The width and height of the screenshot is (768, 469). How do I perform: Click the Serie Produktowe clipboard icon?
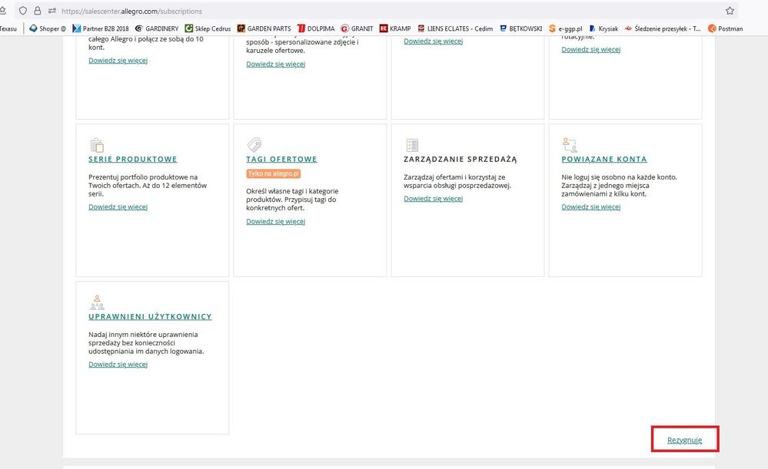click(96, 144)
